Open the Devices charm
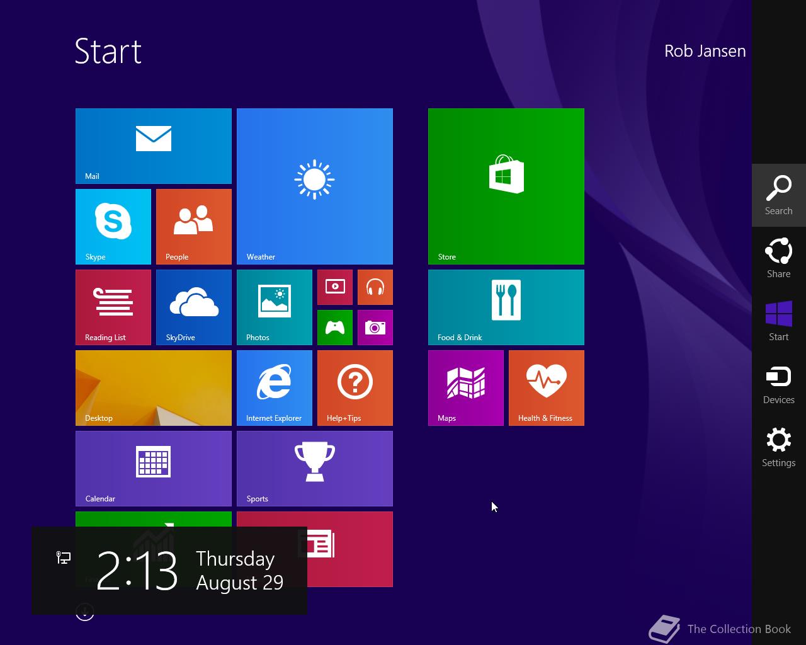This screenshot has width=806, height=645. tap(779, 384)
